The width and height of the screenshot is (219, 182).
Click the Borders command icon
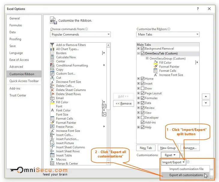pyautogui.click(x=52, y=53)
